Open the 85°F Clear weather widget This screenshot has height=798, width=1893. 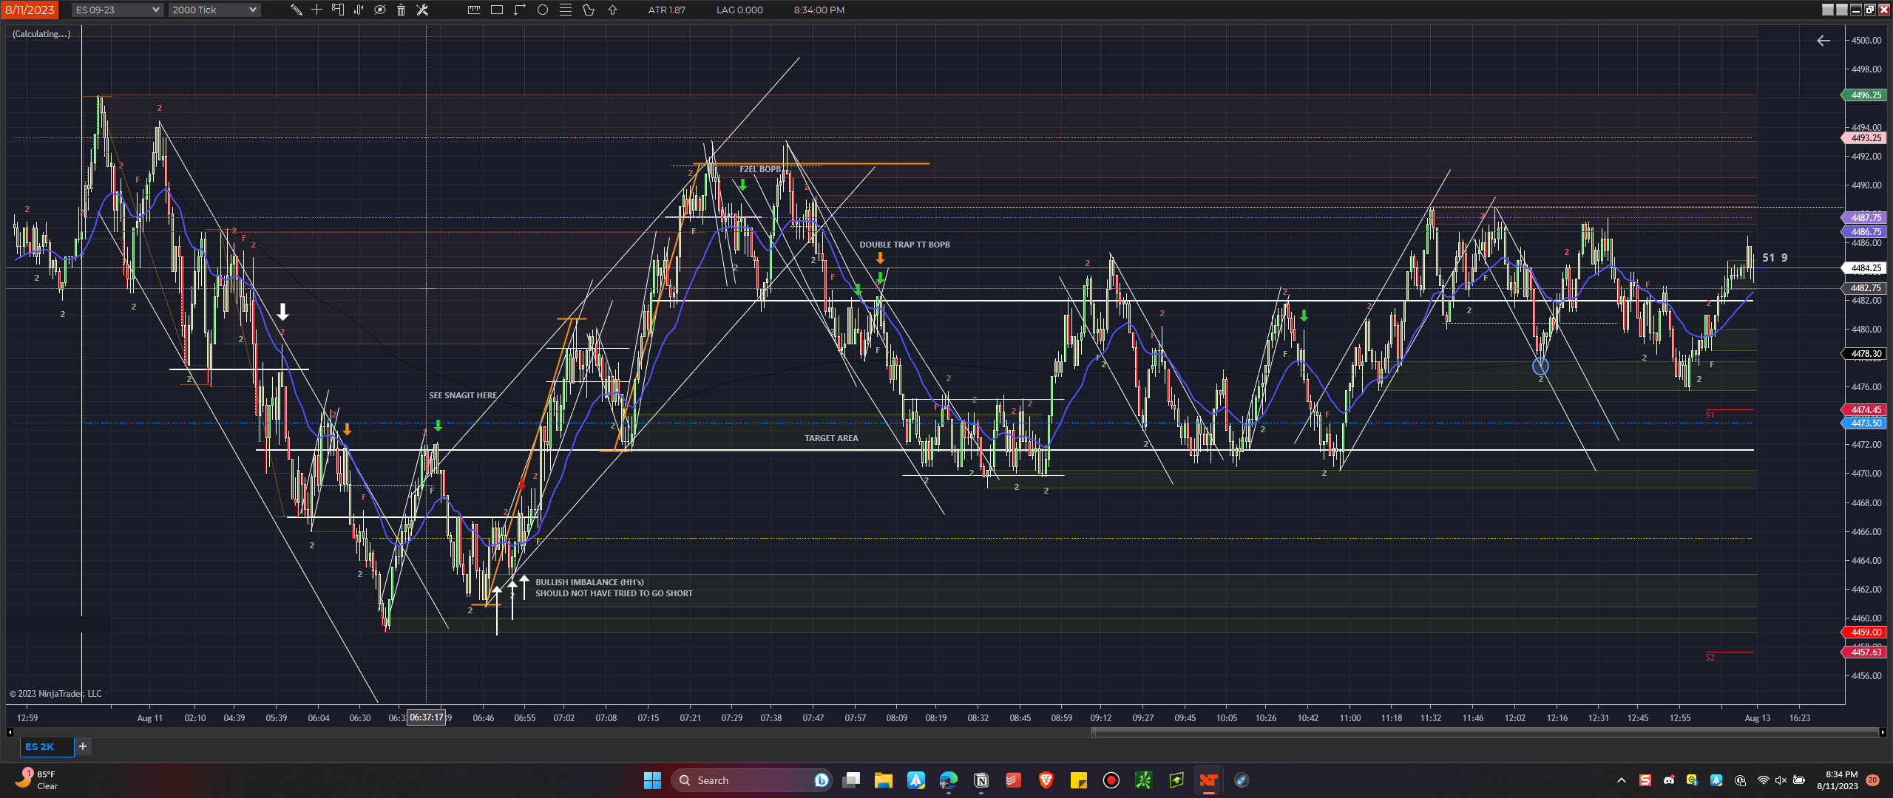coord(37,780)
